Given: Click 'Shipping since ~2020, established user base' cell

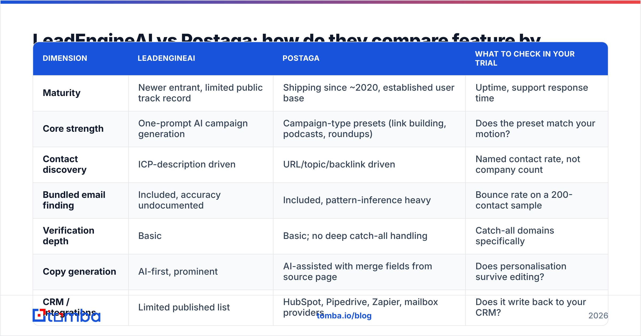Looking at the screenshot, I should tap(369, 93).
